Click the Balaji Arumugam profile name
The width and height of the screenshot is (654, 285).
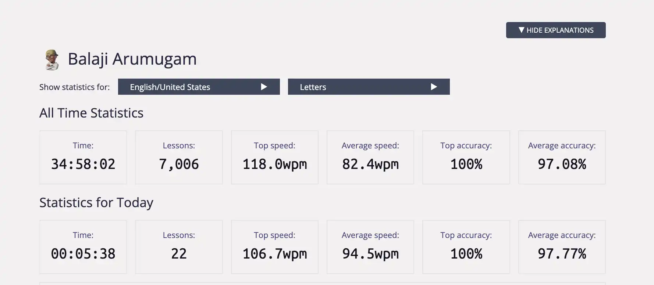coord(132,59)
